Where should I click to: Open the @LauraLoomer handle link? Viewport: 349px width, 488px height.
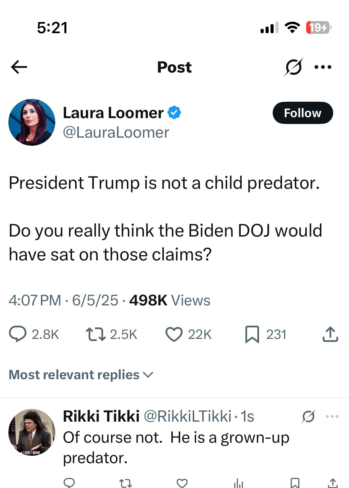tap(116, 133)
